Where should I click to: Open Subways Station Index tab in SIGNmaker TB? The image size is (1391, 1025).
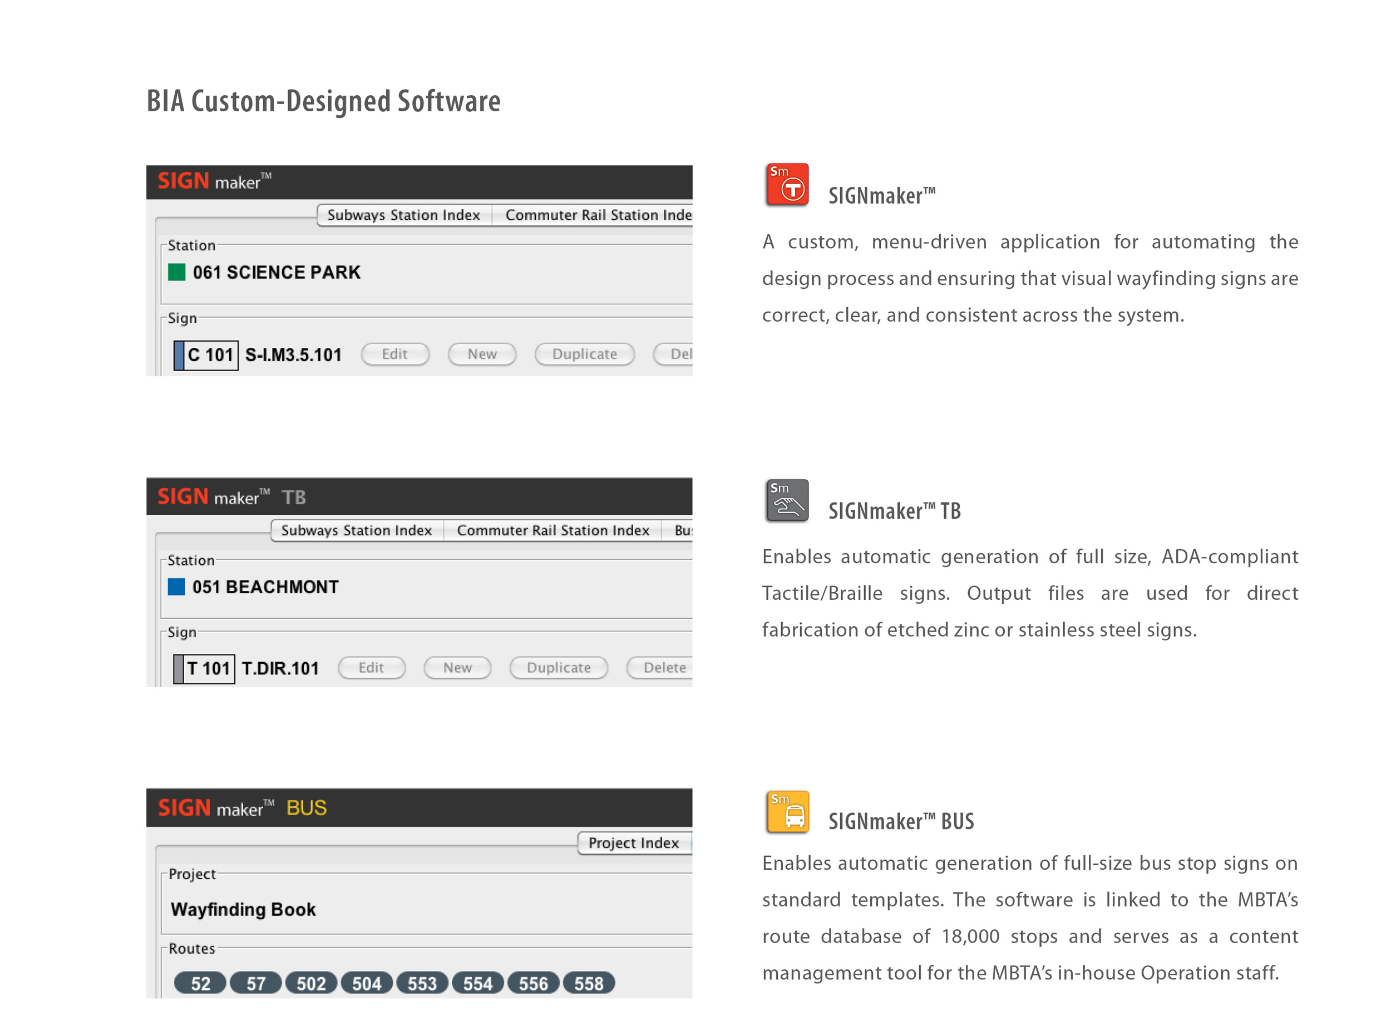click(x=357, y=530)
